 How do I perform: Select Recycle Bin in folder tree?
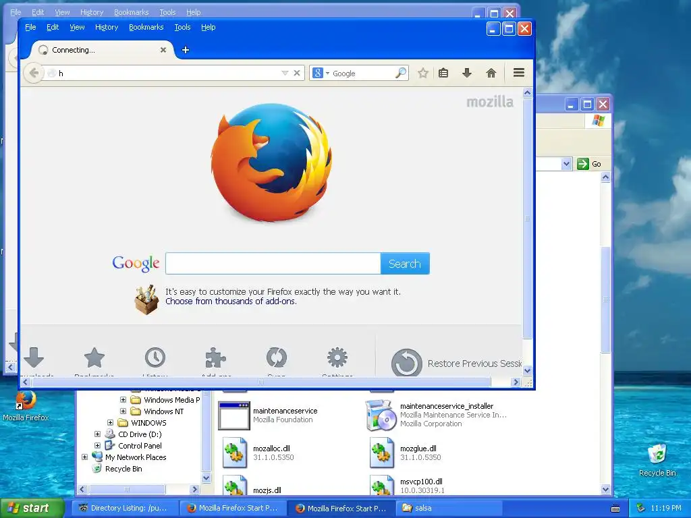123,469
